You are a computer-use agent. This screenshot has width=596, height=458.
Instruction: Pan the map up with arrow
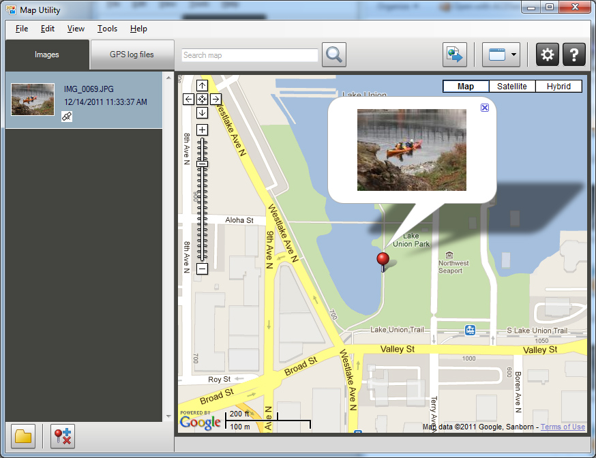point(203,85)
